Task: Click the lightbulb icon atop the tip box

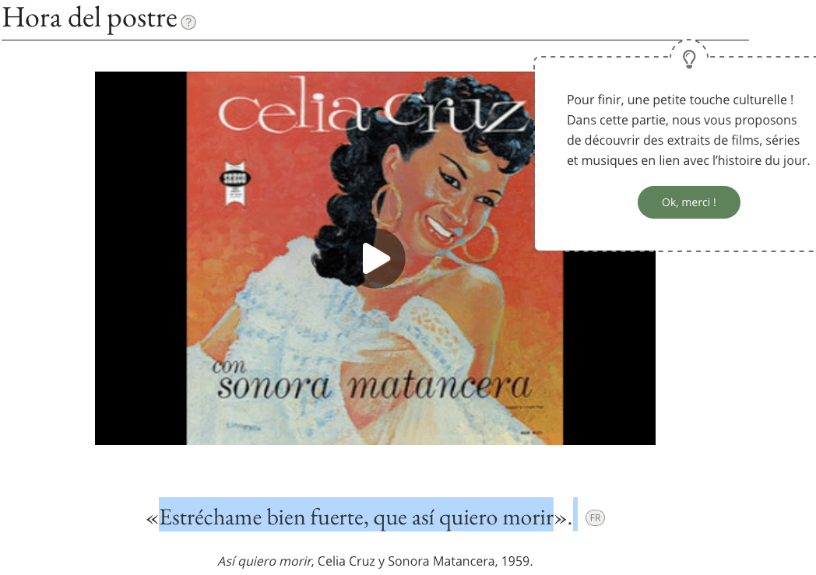Action: [x=689, y=59]
